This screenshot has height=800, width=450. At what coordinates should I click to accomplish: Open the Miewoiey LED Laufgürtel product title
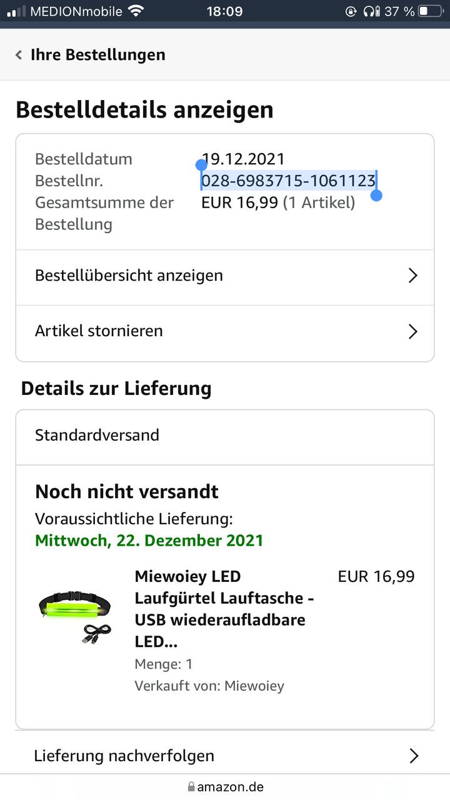click(x=224, y=609)
